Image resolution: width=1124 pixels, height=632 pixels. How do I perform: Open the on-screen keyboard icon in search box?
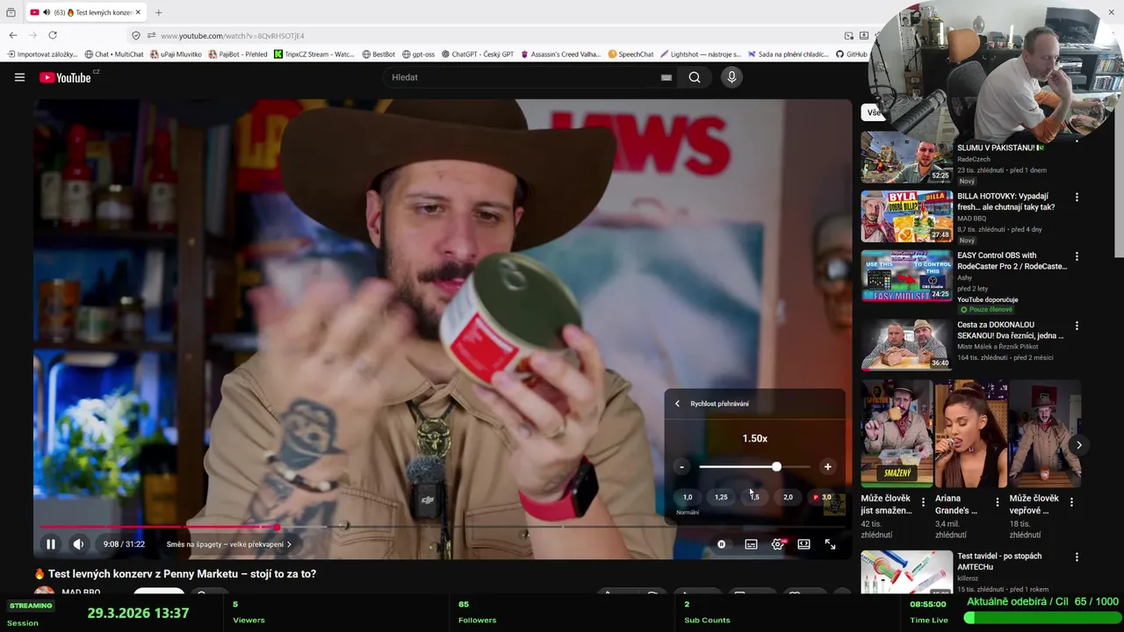[x=666, y=77]
